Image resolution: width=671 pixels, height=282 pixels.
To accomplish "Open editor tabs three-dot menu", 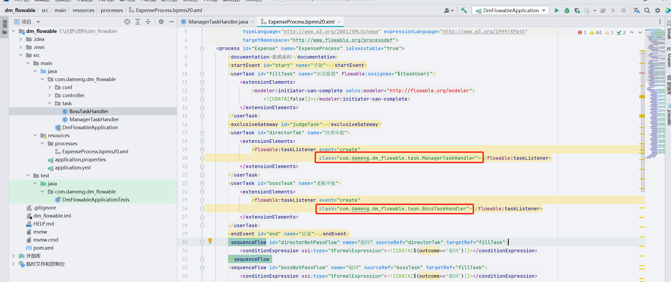I will pyautogui.click(x=660, y=22).
